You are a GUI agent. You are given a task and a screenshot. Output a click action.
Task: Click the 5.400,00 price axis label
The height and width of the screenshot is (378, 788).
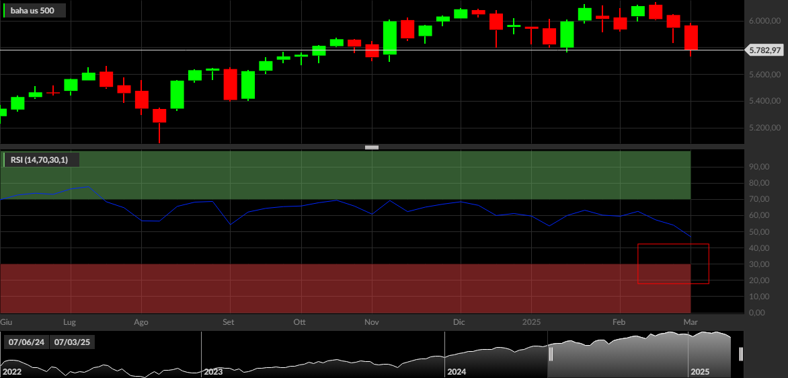[x=765, y=101]
